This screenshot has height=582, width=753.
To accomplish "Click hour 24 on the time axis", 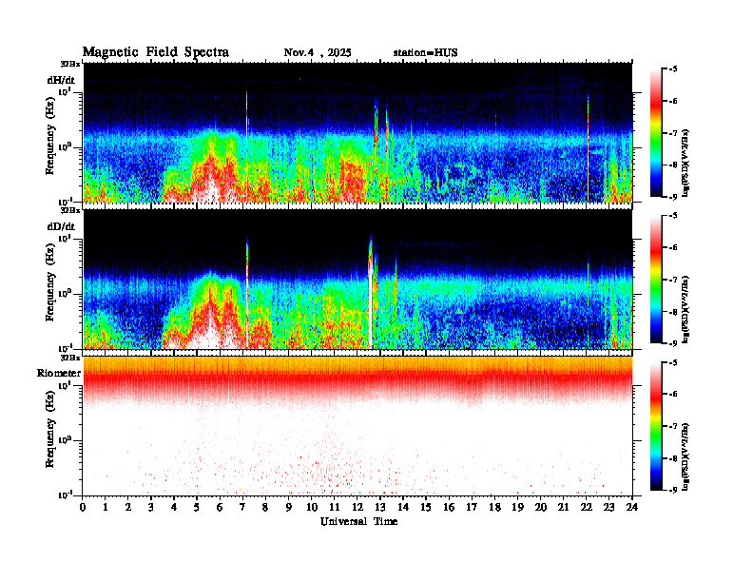I will coord(632,508).
